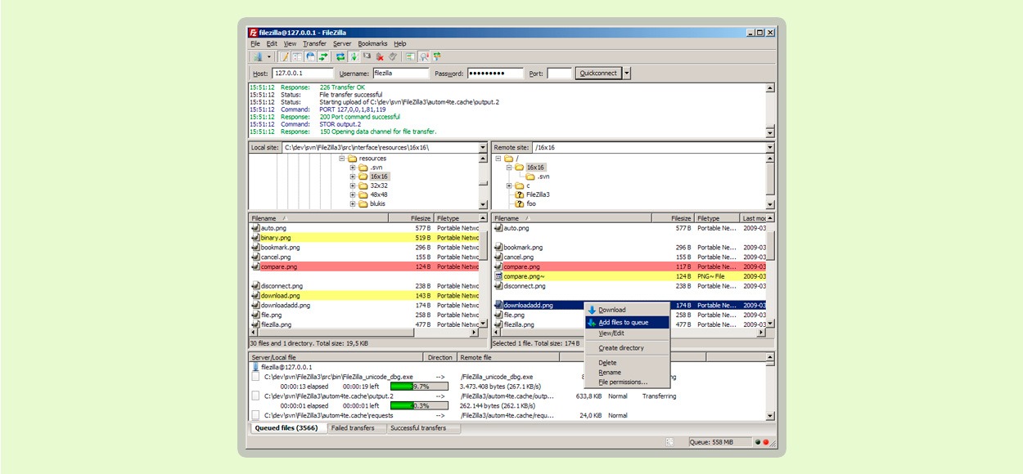1023x474 pixels.
Task: Toggle the message log display
Action: [x=284, y=57]
